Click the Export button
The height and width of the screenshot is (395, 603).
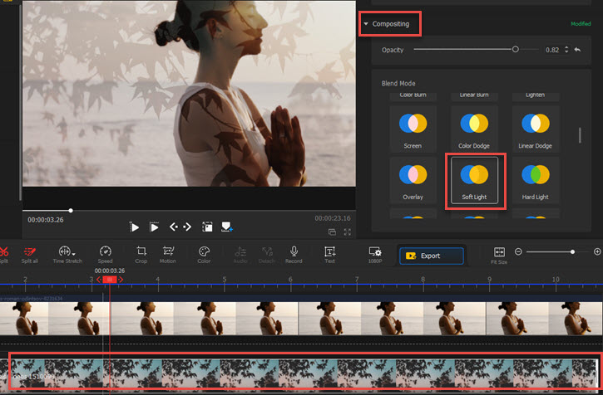click(x=431, y=256)
